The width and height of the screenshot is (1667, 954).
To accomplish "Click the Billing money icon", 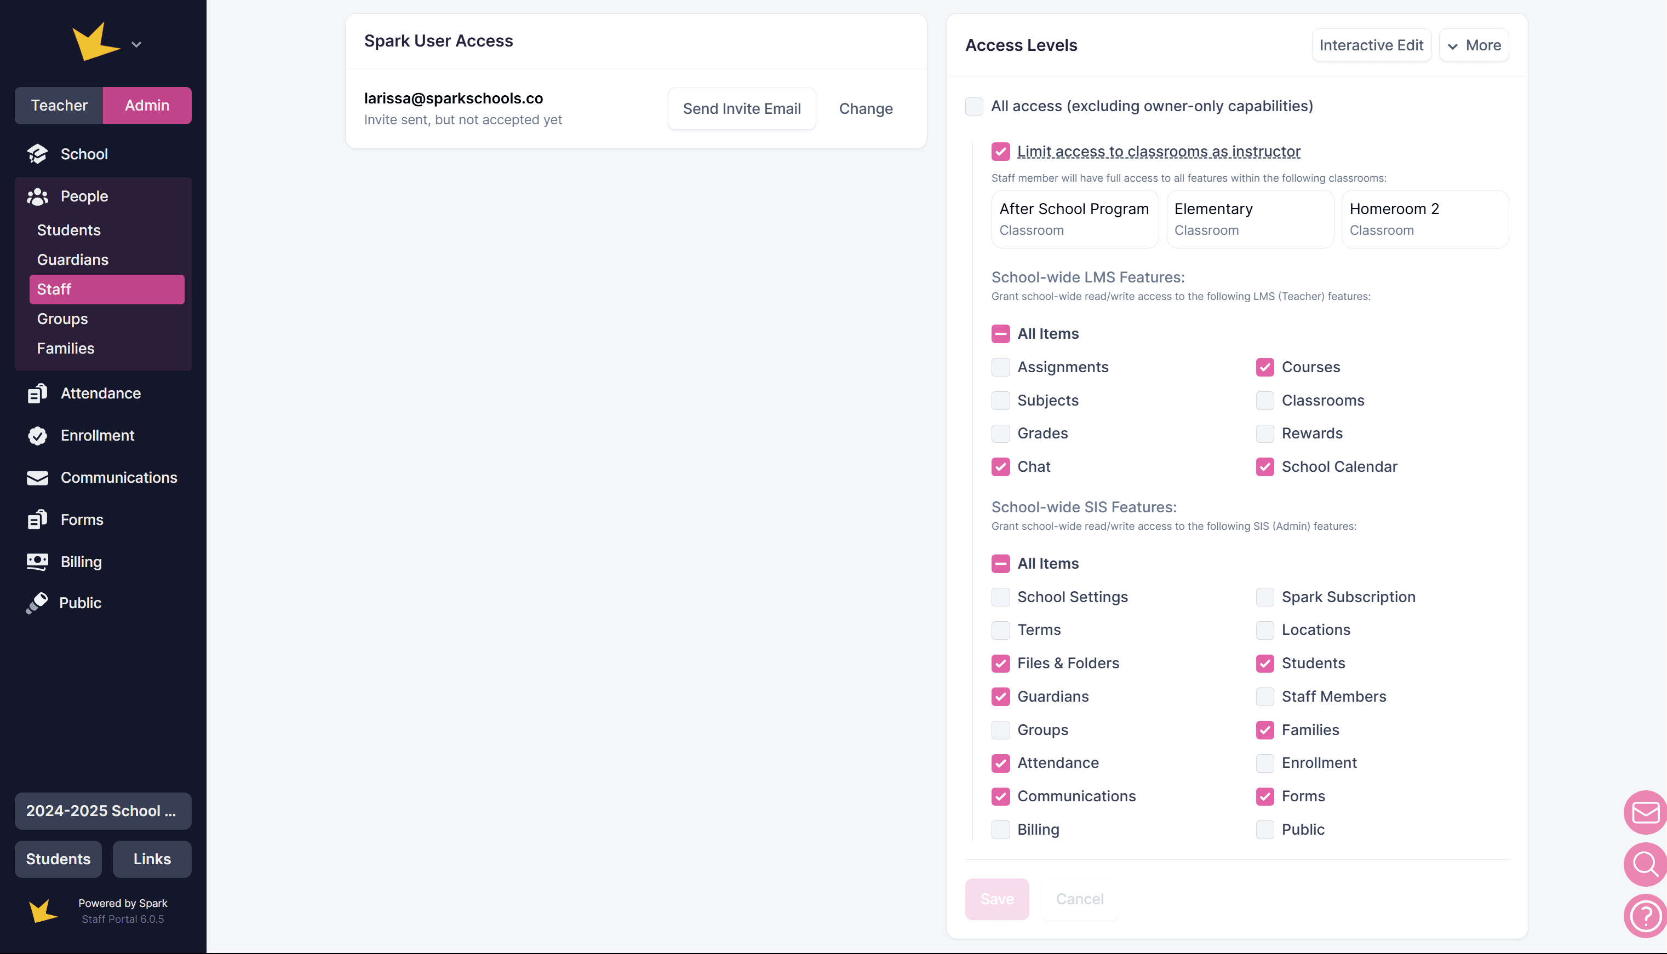I will (37, 562).
